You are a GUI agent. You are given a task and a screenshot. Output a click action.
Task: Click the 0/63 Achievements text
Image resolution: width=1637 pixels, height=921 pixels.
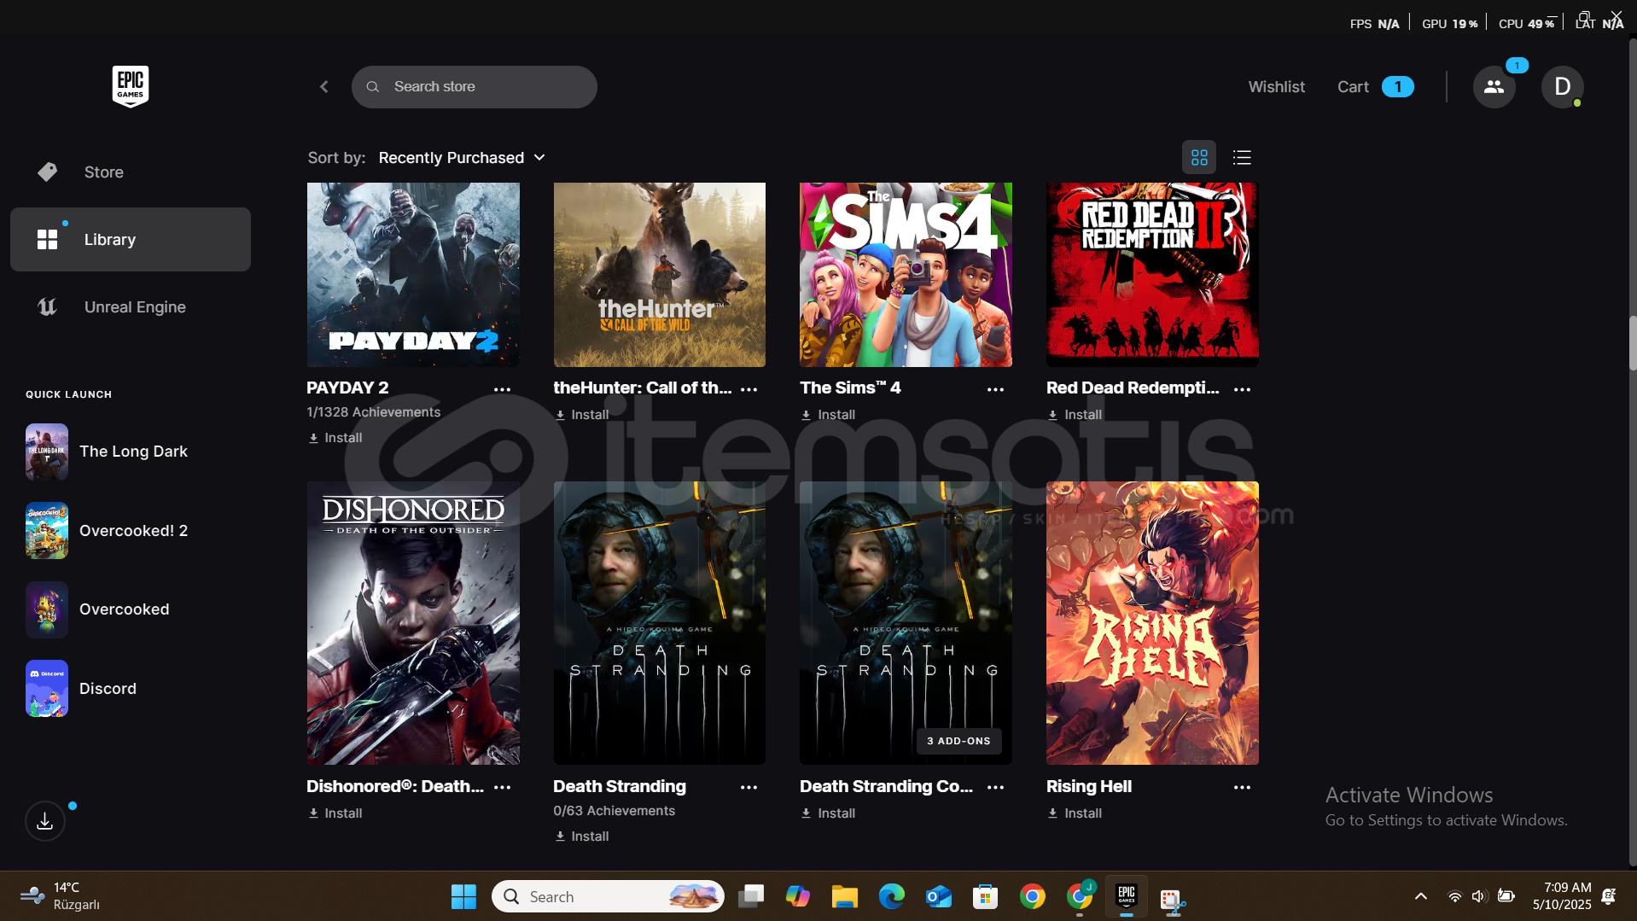614,811
